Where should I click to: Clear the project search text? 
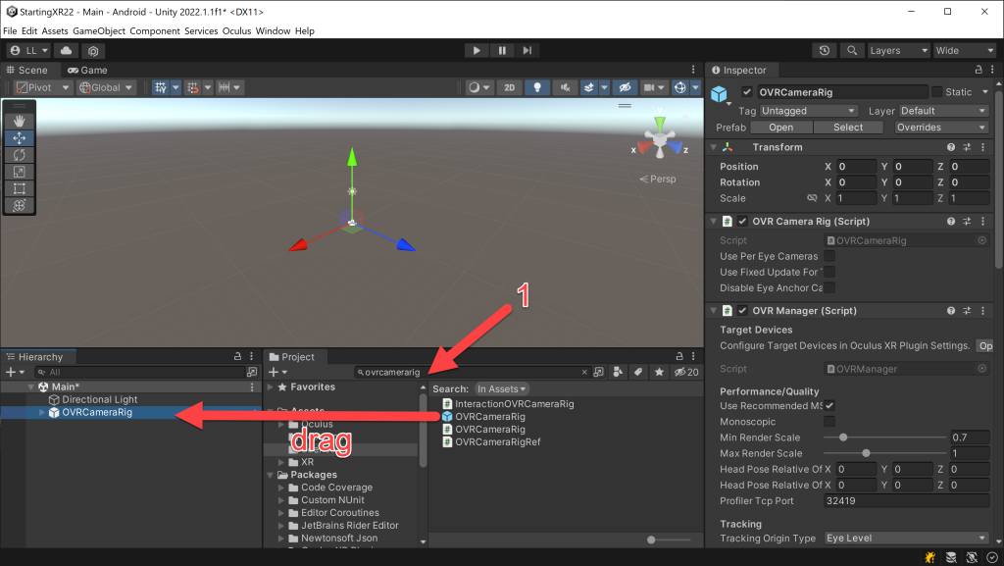click(584, 372)
